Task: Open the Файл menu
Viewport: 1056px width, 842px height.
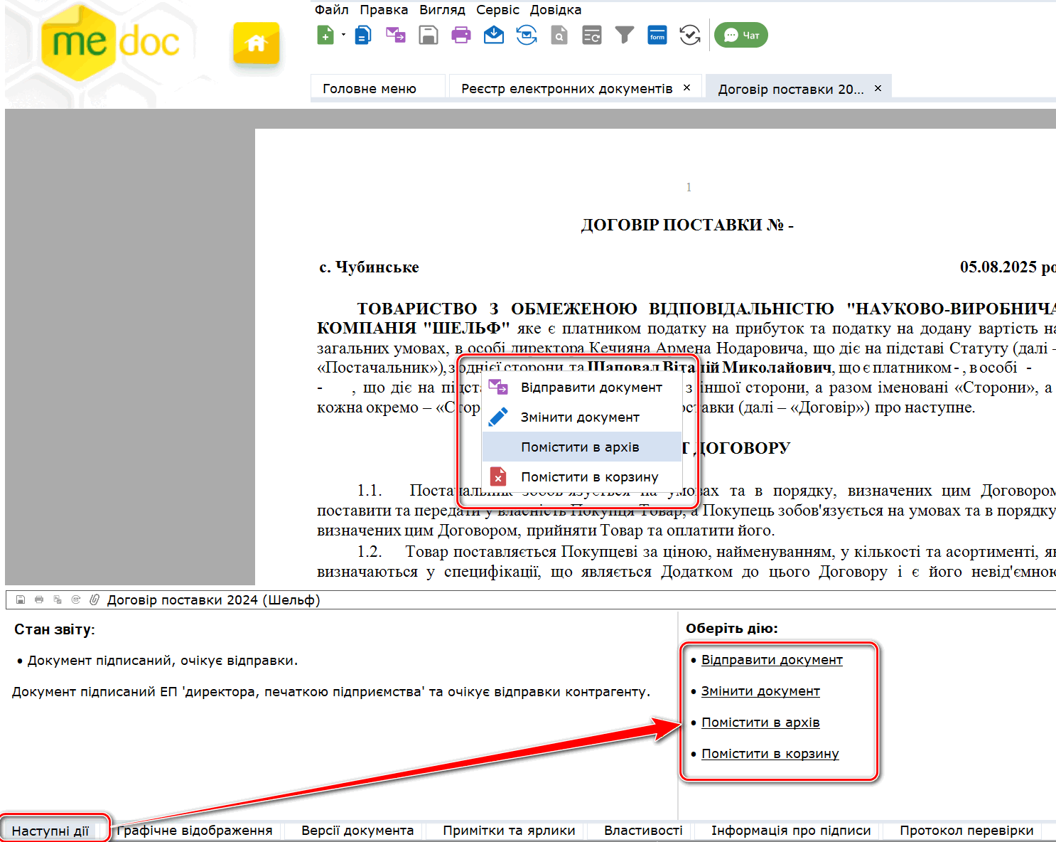Action: click(x=331, y=10)
